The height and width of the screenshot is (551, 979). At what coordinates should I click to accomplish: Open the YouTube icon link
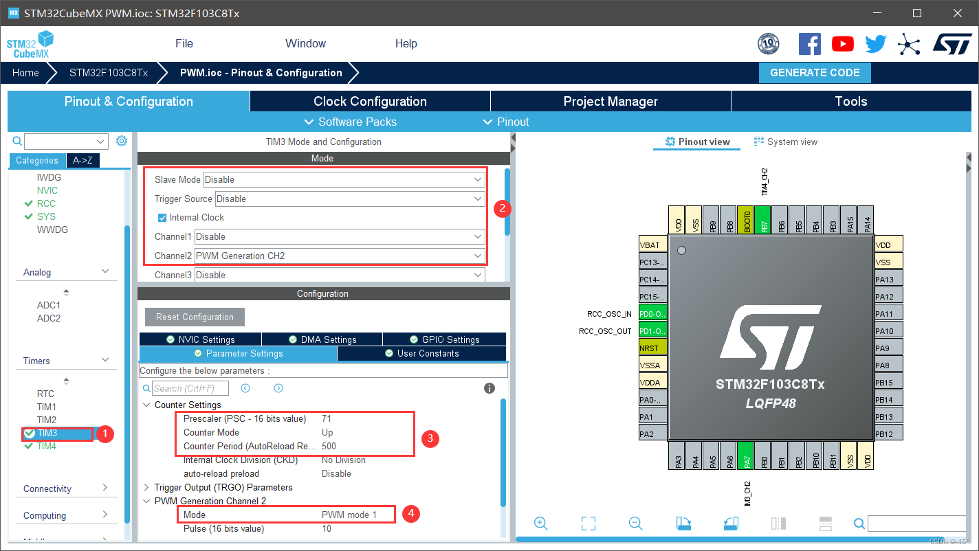(x=843, y=44)
